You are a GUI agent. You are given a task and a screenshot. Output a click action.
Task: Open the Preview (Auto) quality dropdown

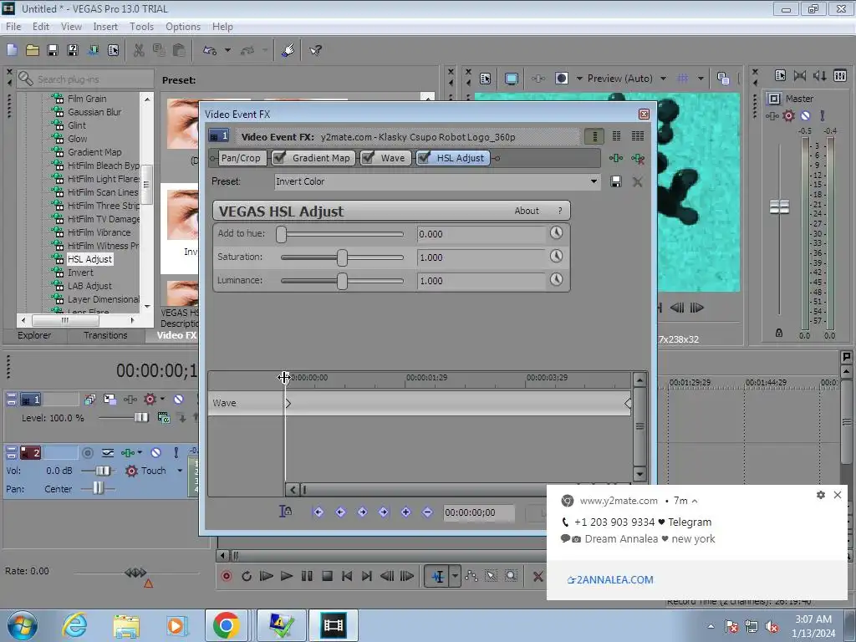663,79
